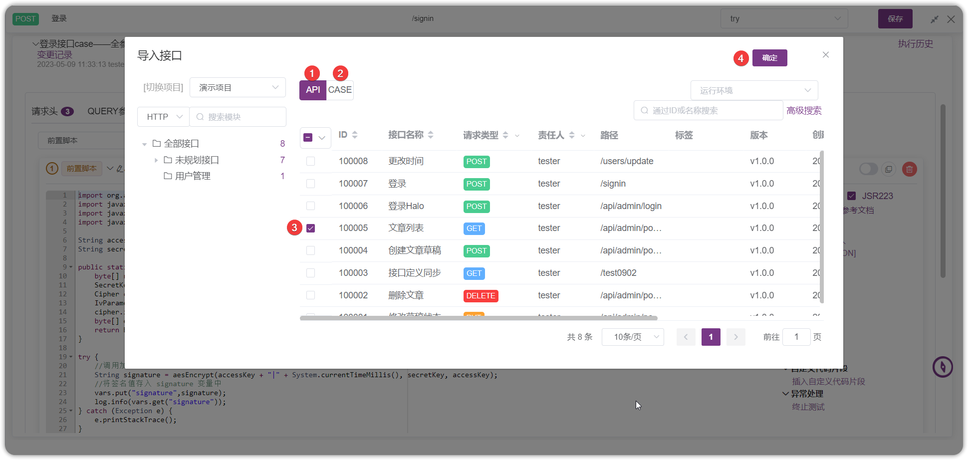968x460 pixels.
Task: Close the import interface dialog
Action: pyautogui.click(x=826, y=55)
